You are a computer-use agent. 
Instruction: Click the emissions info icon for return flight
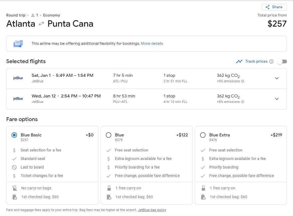(243, 102)
